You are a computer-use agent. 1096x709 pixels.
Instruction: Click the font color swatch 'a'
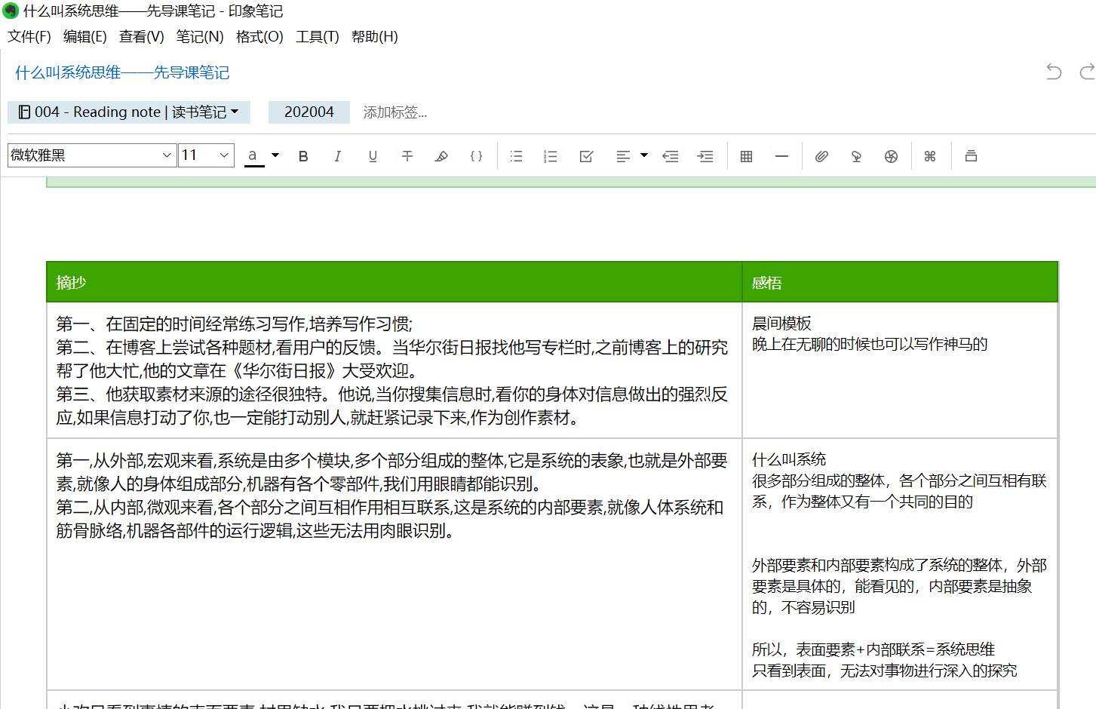[x=253, y=156]
